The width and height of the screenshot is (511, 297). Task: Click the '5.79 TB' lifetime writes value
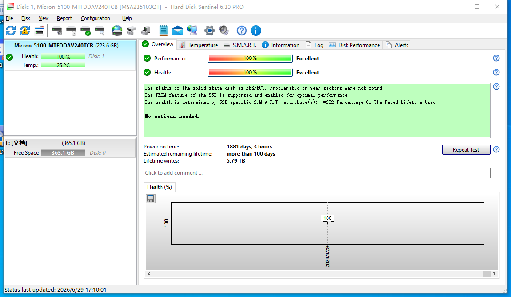tap(236, 161)
